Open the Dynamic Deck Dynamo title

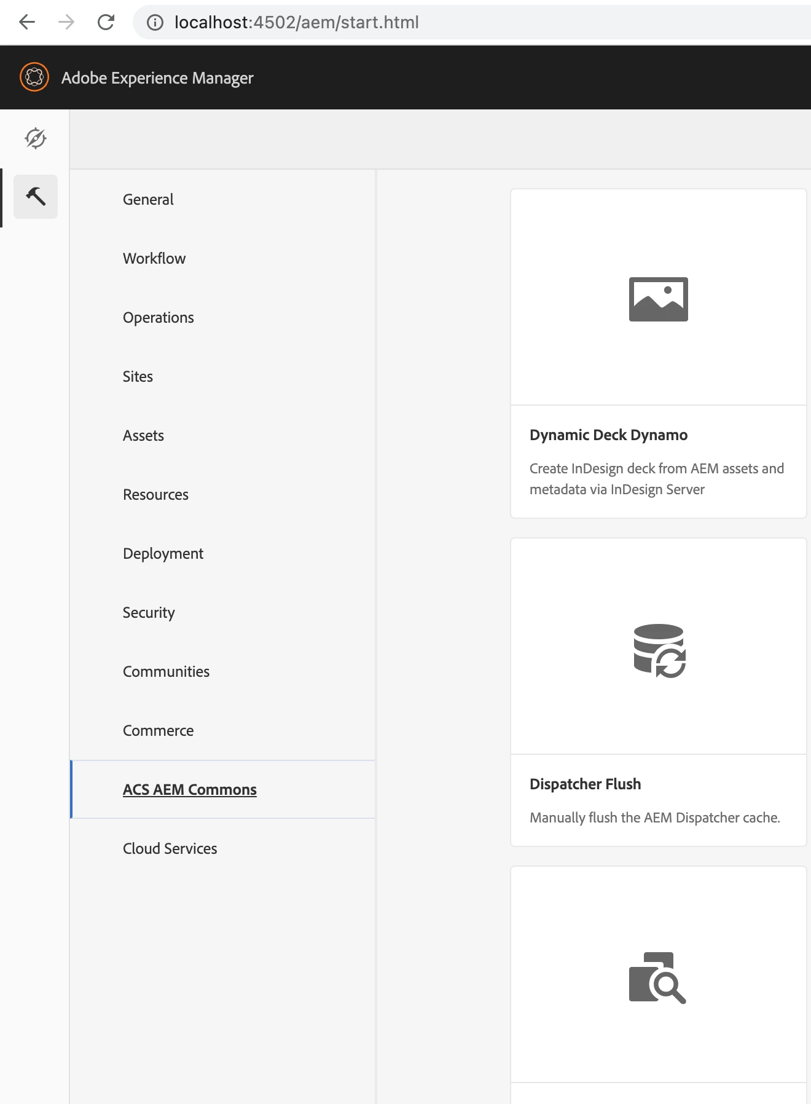608,435
